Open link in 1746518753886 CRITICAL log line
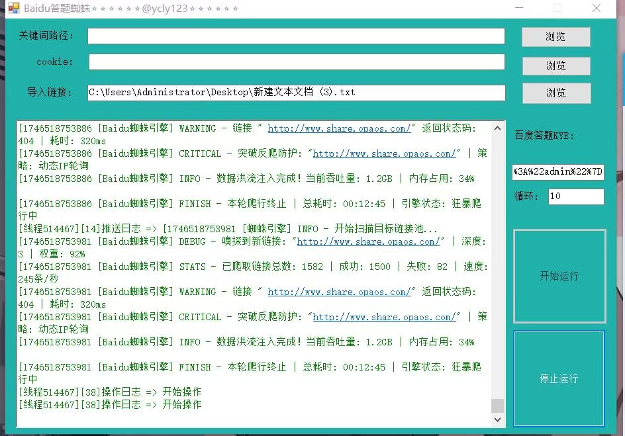Screen dimensions: 625x436 (384, 153)
